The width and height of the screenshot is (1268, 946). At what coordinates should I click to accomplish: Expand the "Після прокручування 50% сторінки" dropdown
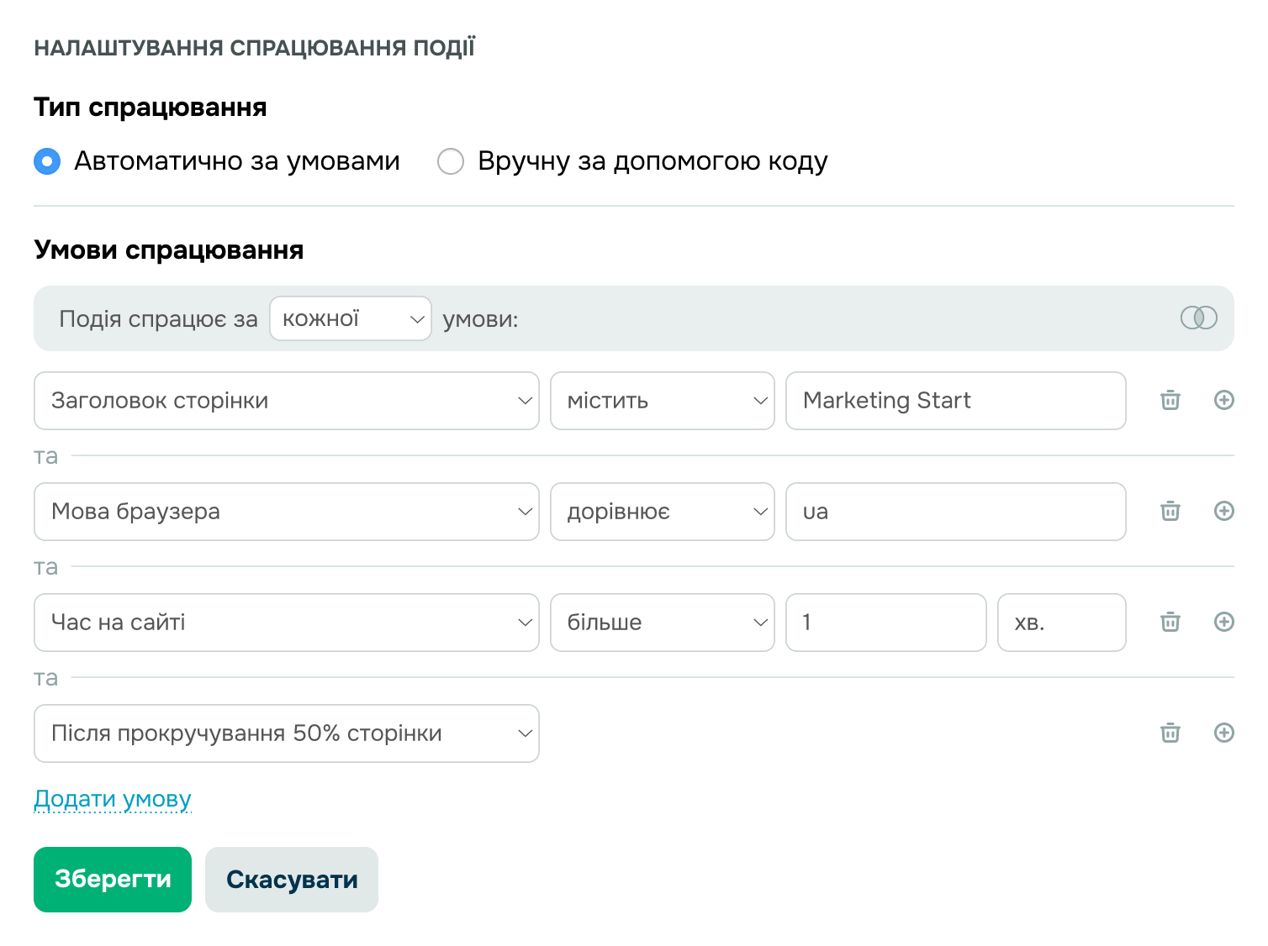pos(286,733)
